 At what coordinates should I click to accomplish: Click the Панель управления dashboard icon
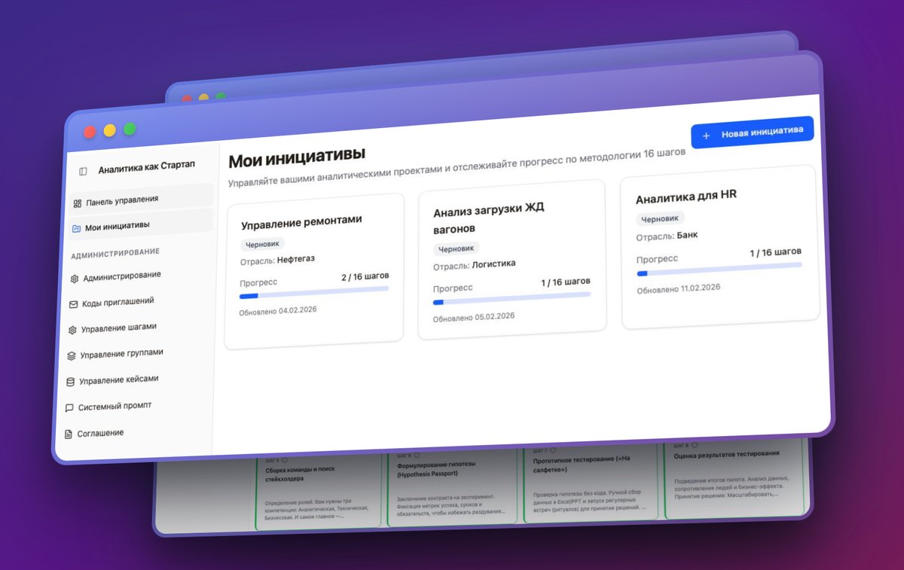[77, 203]
